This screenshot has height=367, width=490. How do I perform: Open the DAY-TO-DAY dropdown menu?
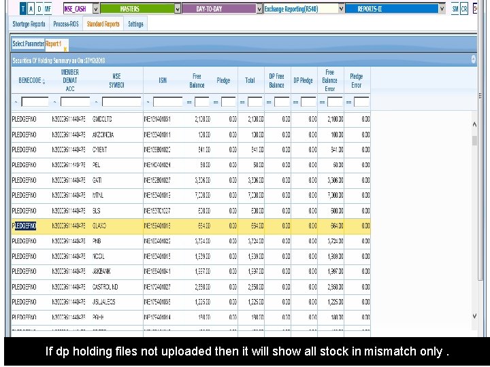click(259, 9)
